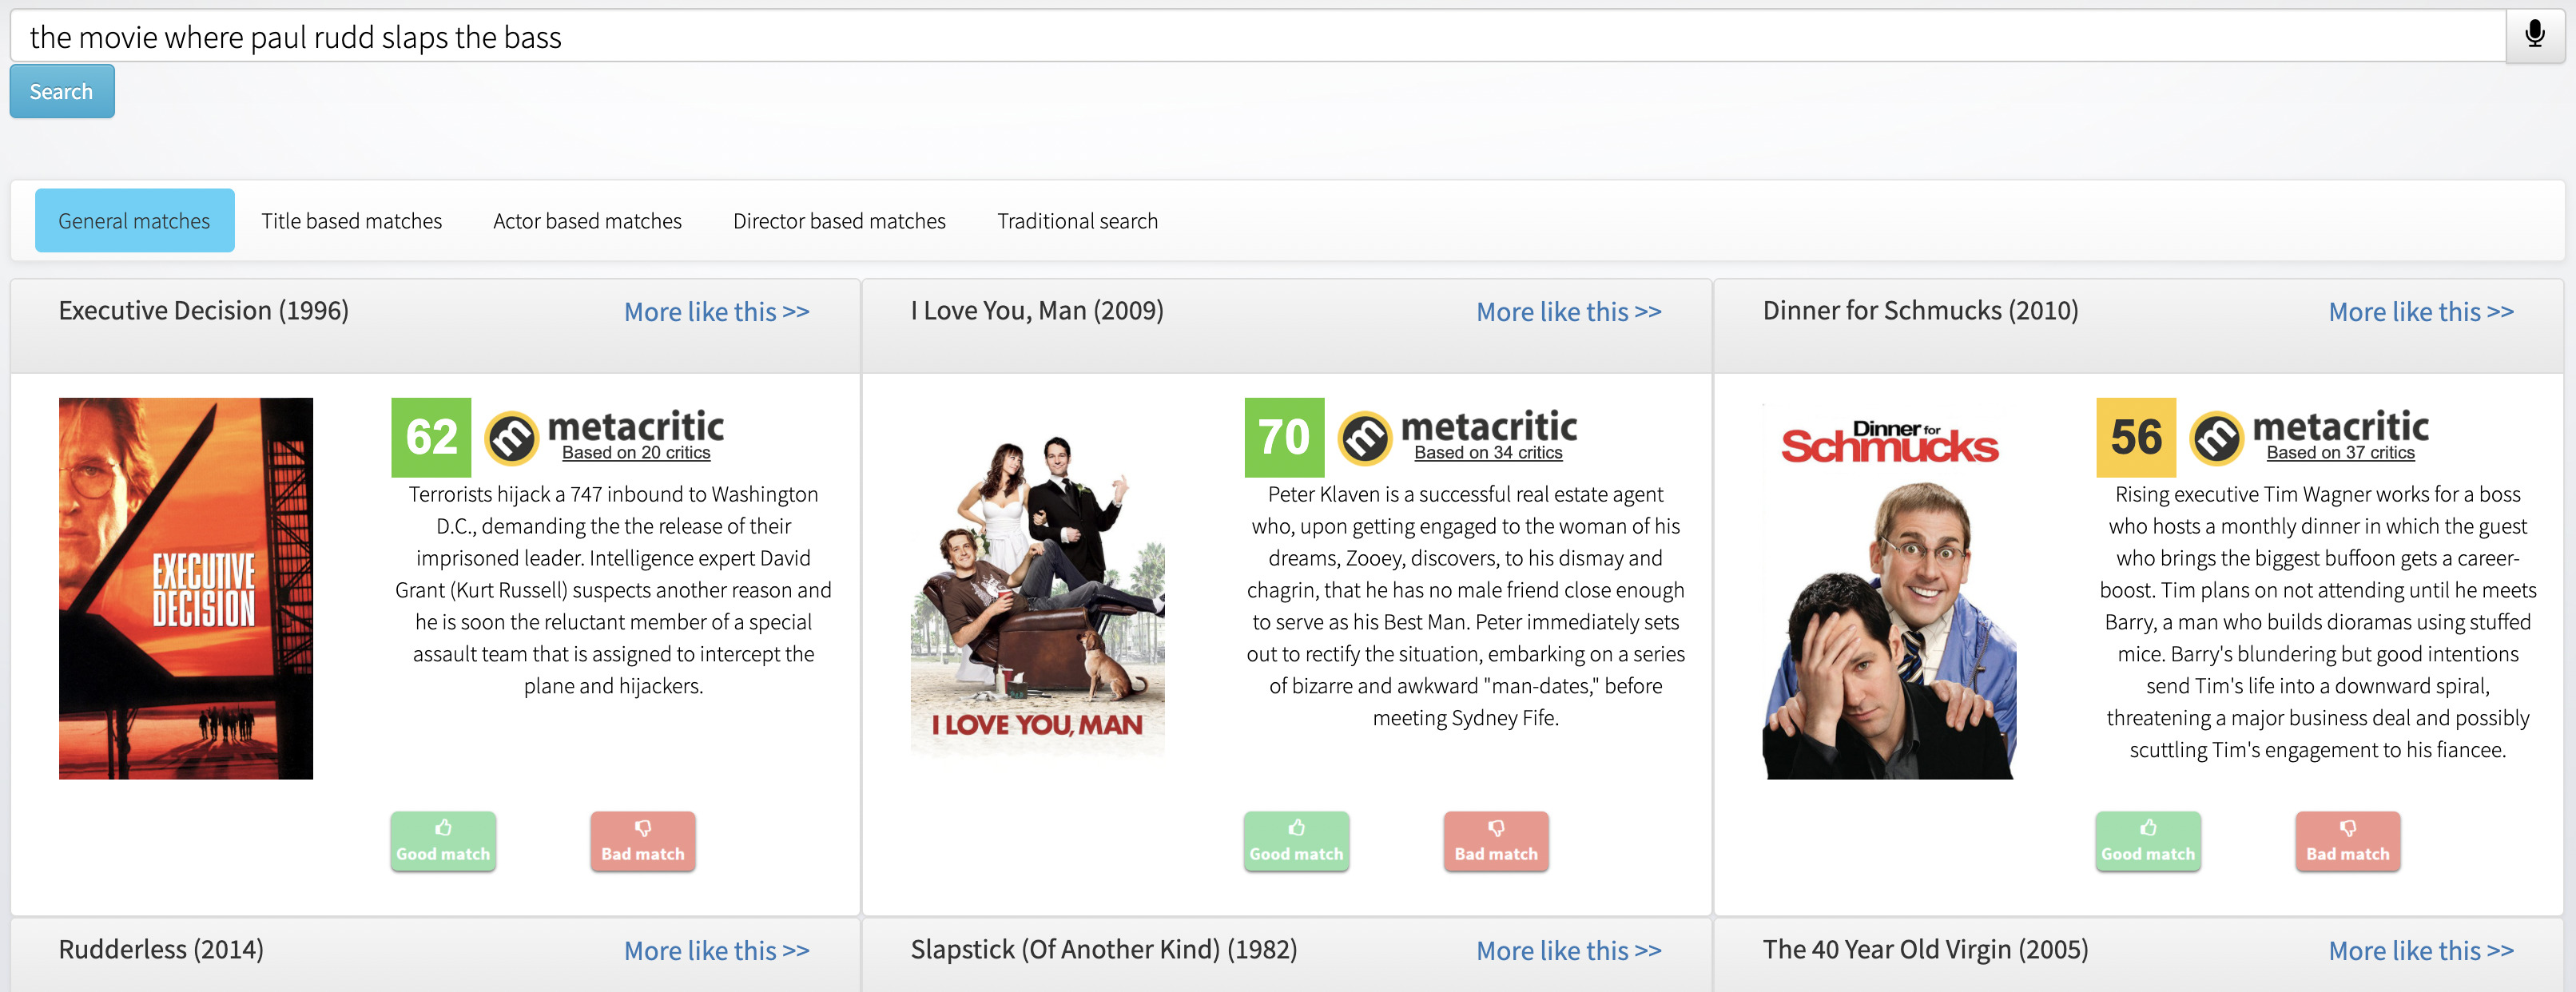Mark I Love You, Man as Good match

click(x=1296, y=840)
